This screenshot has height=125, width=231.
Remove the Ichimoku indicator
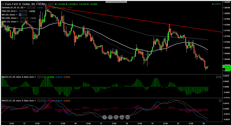(x=34, y=8)
